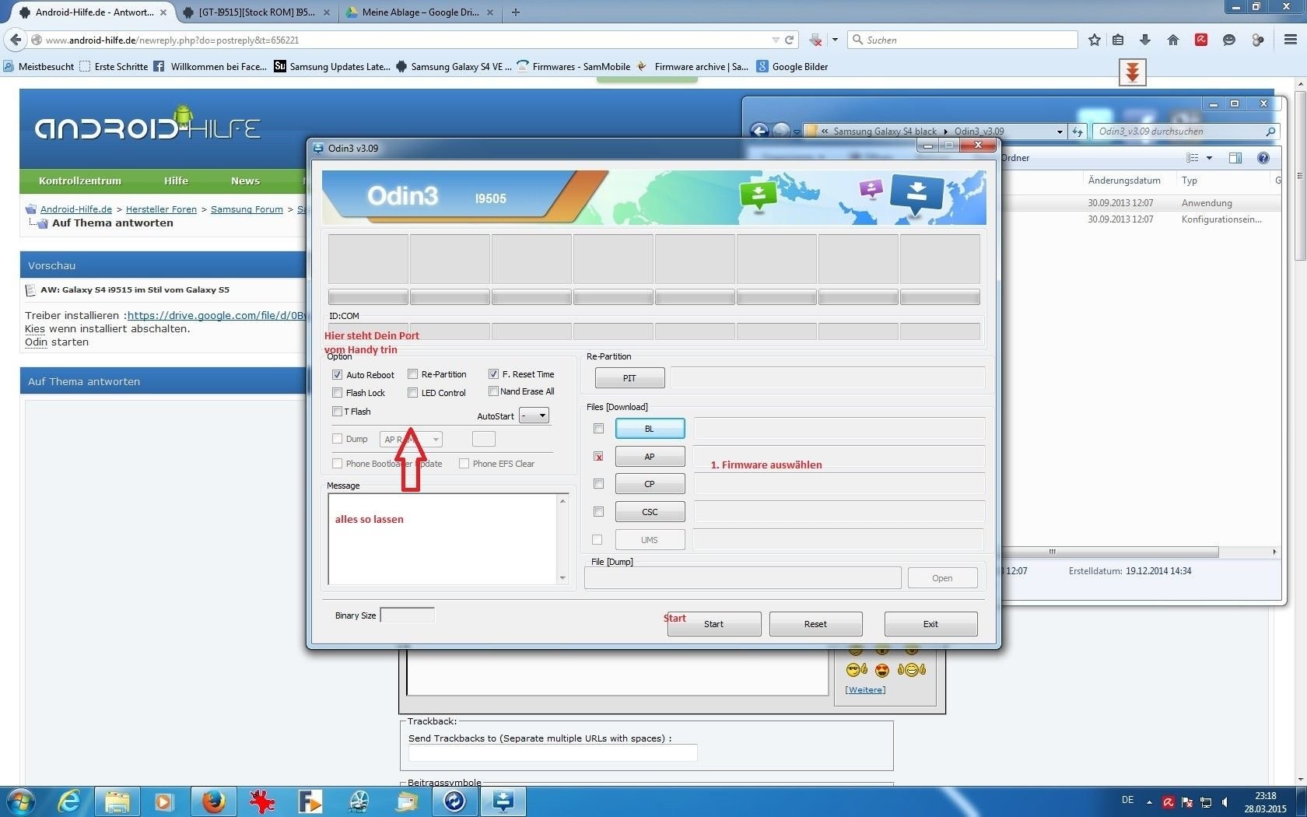The image size is (1307, 817).
Task: Toggle Auto Reboot checkbox in Odin
Action: tap(338, 375)
